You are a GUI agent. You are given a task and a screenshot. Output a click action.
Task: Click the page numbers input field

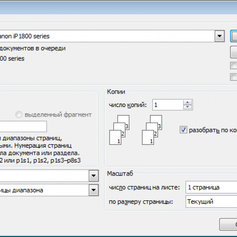[23, 126]
